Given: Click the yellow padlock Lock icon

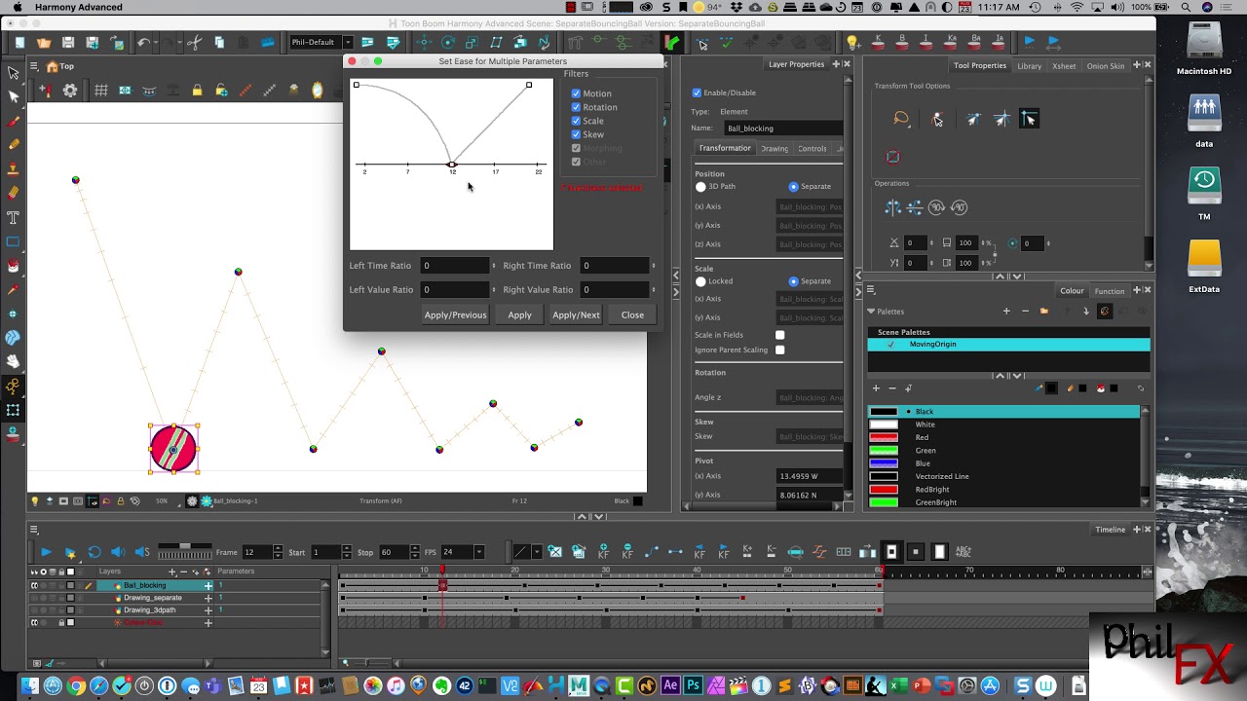Looking at the screenshot, I should coord(197,90).
